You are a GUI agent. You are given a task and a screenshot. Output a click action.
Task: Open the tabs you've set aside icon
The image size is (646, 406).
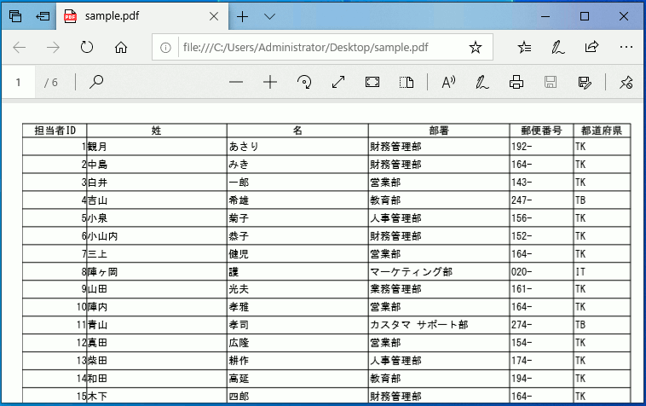click(15, 16)
